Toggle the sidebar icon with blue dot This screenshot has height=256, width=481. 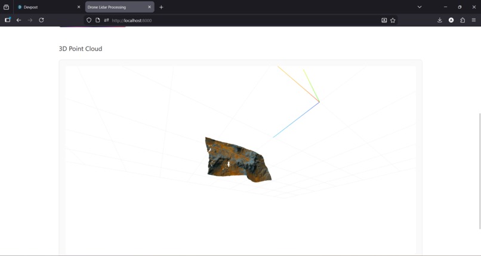click(x=8, y=20)
